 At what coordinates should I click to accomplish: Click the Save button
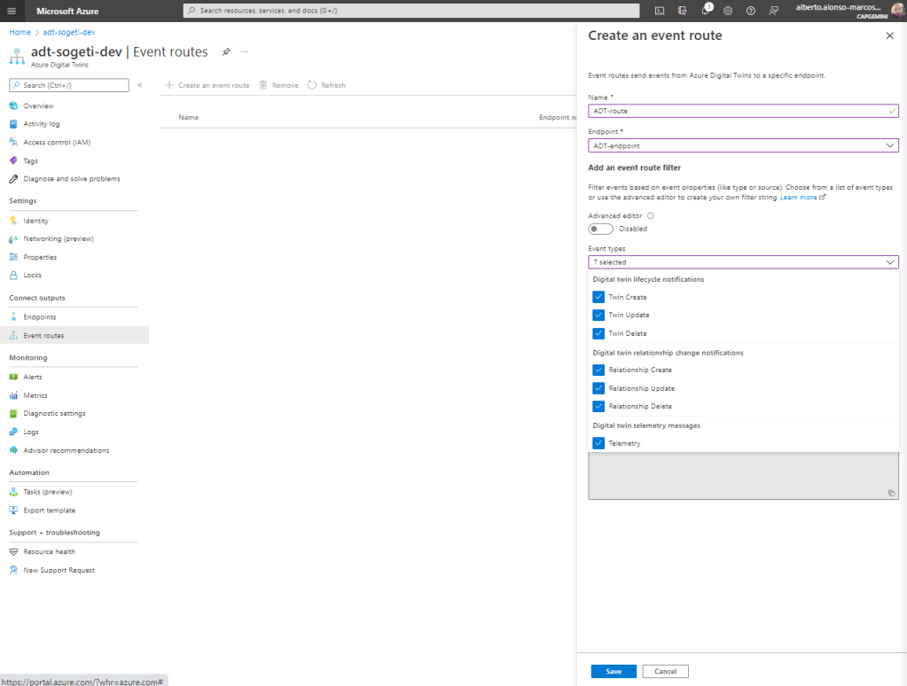point(614,672)
